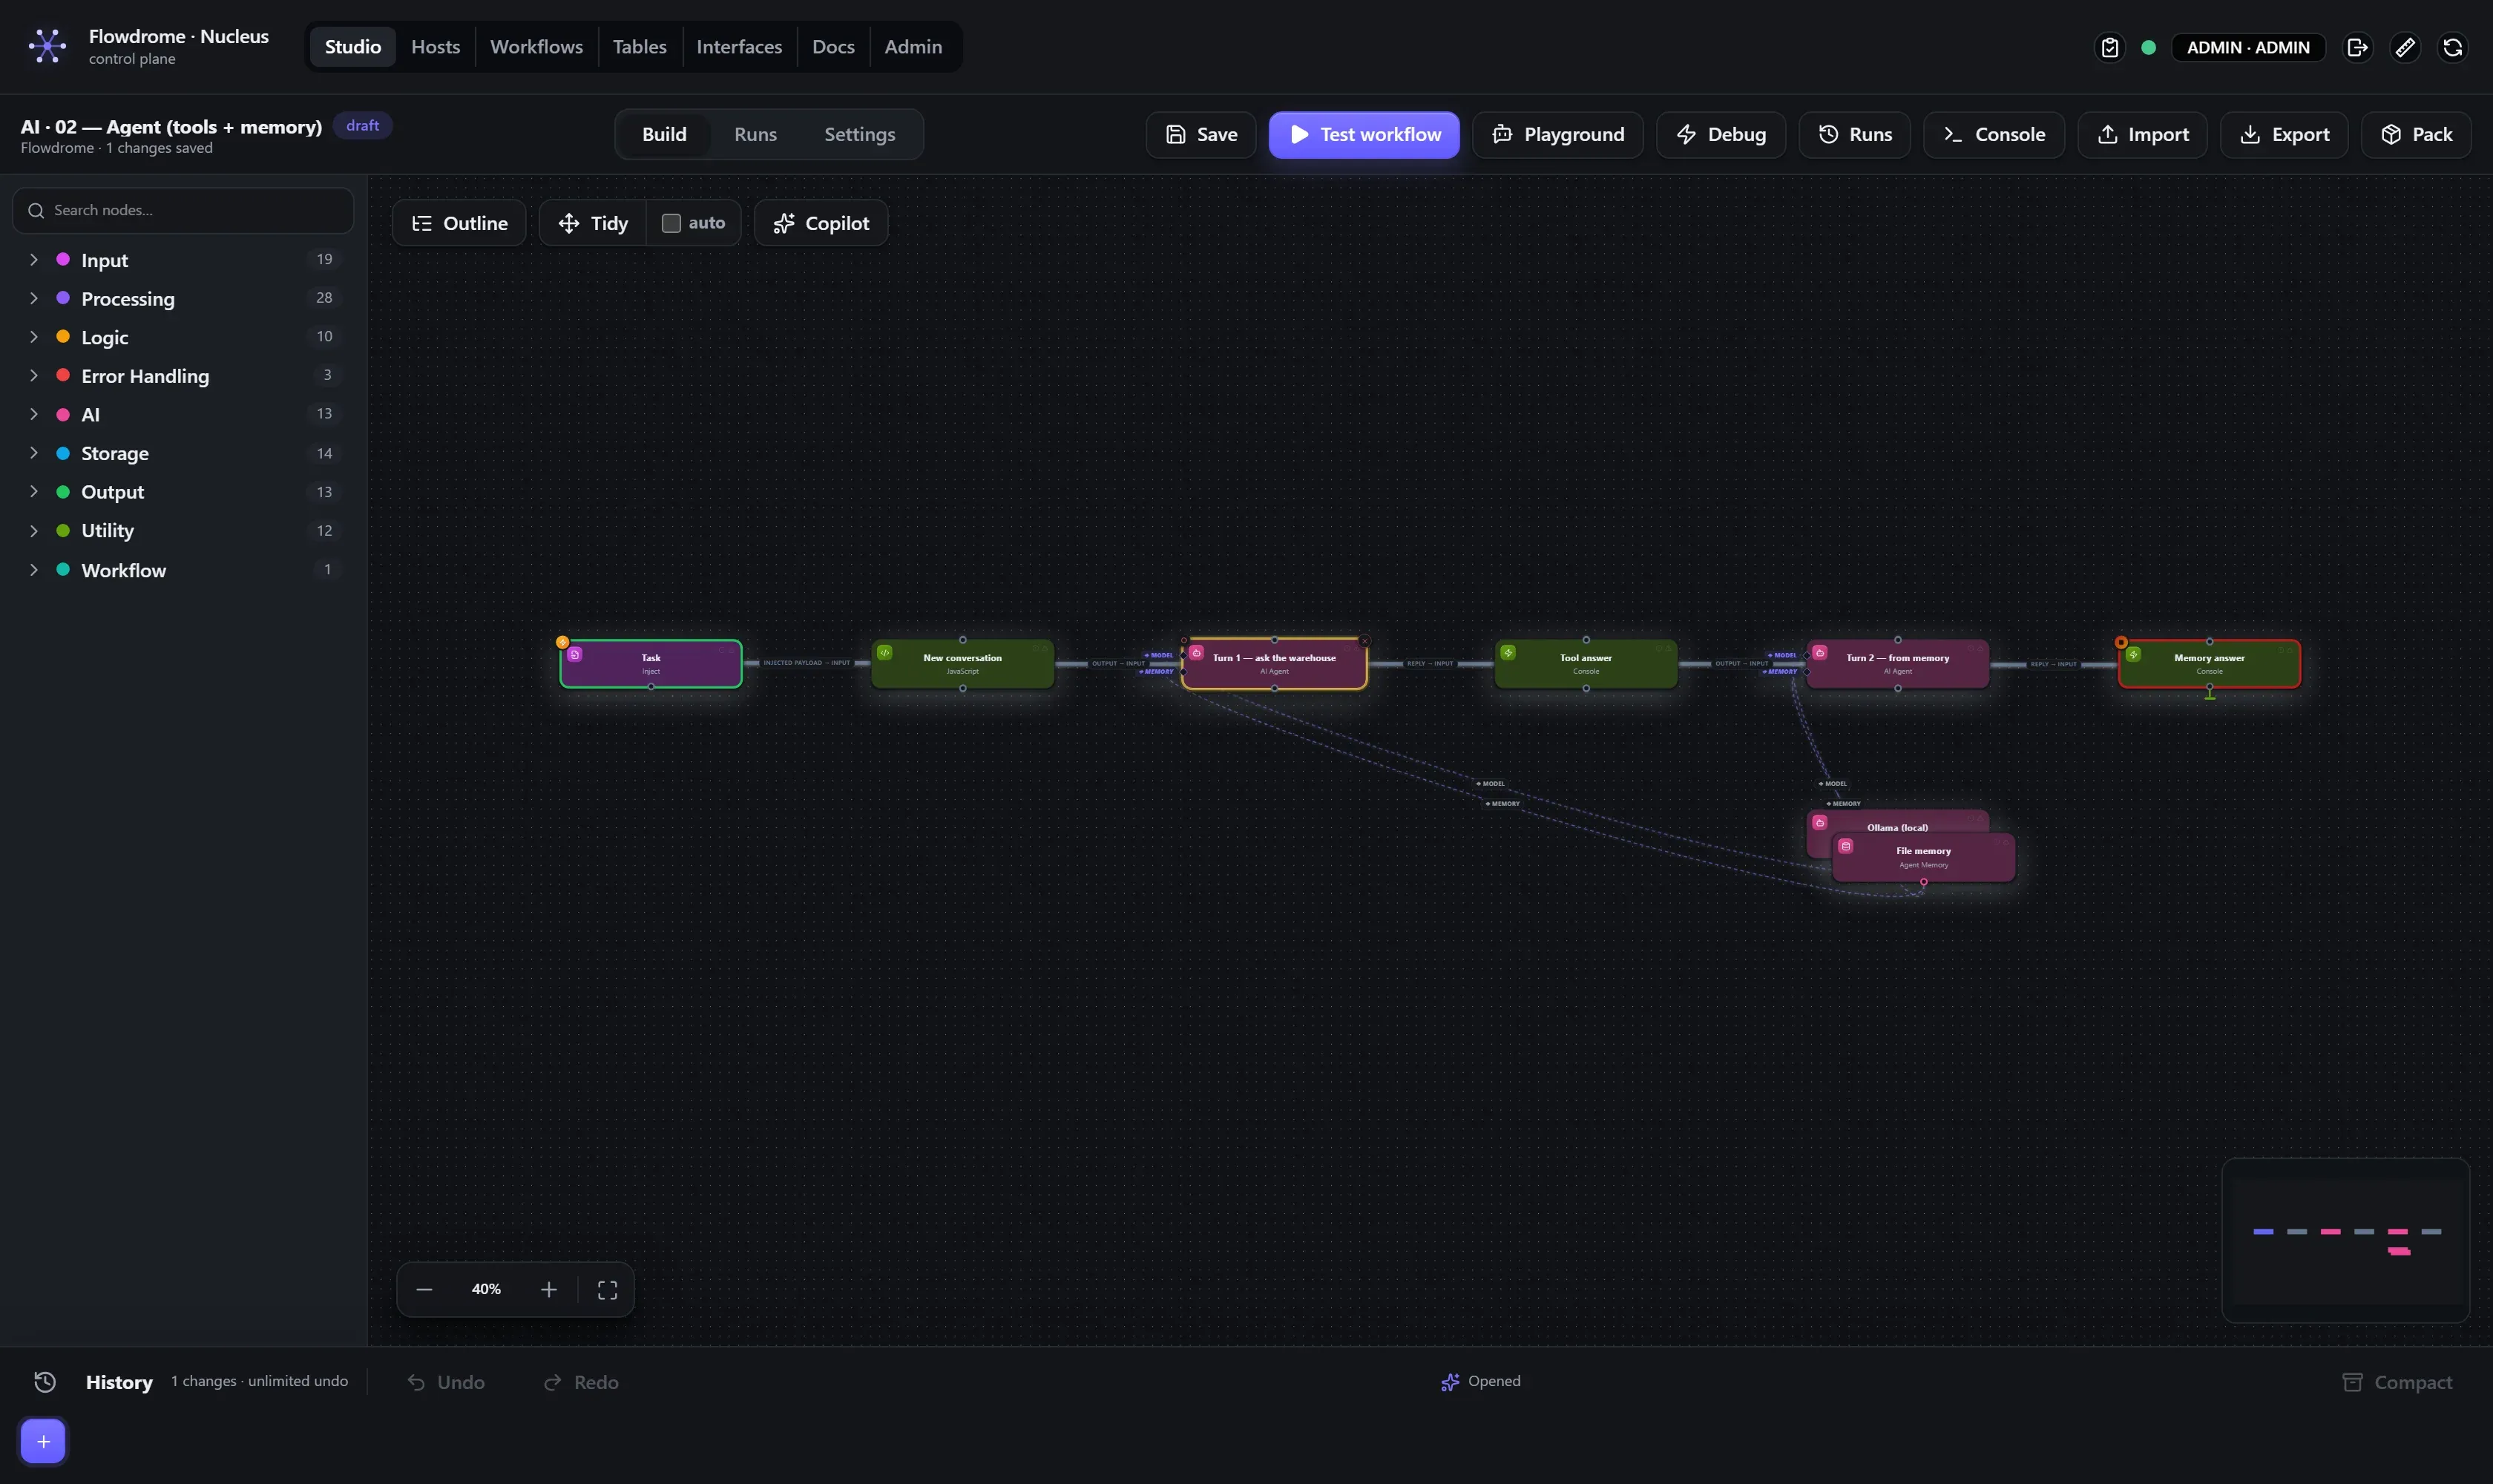Viewport: 2493px width, 1484px height.
Task: Click the Runs button in action toolbar
Action: coord(1854,135)
